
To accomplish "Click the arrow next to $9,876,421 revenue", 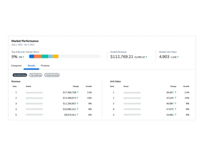I will tap(77, 115).
